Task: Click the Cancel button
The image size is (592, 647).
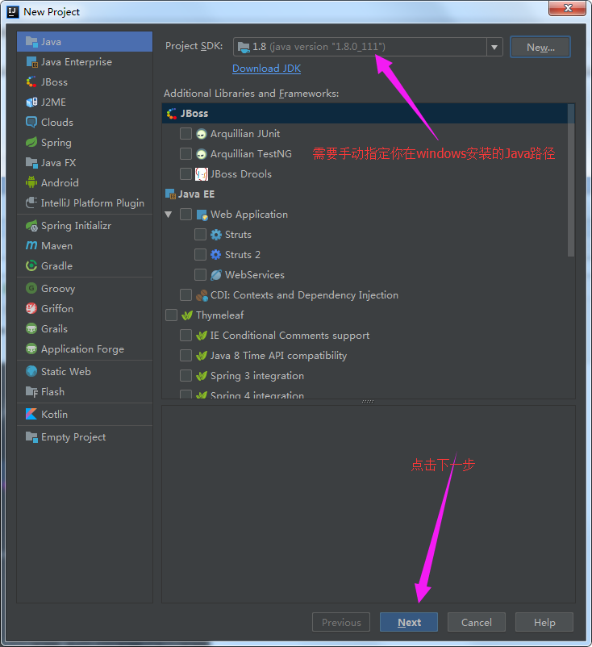Action: pos(477,622)
